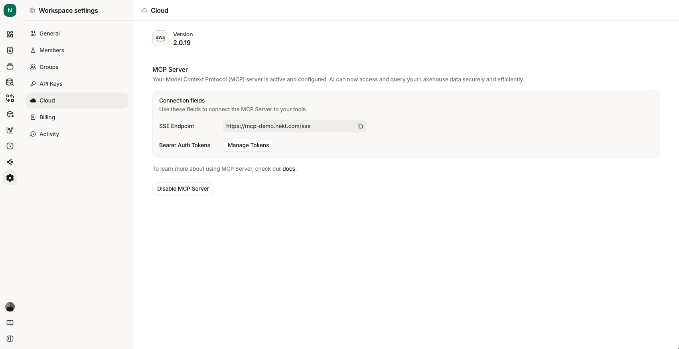This screenshot has height=349, width=679.
Task: Click the Manage Tokens button
Action: click(x=248, y=145)
